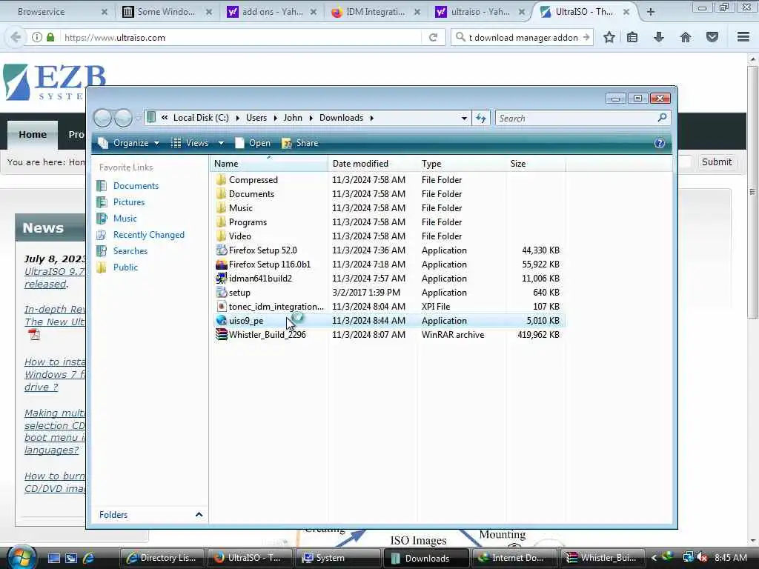Viewport: 759px width, 569px height.
Task: Open Views dropdown arrow
Action: pos(221,143)
